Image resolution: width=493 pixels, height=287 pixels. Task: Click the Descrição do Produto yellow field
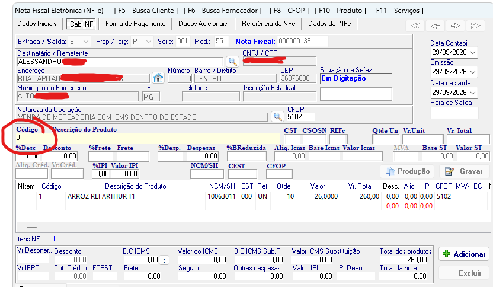(166, 138)
